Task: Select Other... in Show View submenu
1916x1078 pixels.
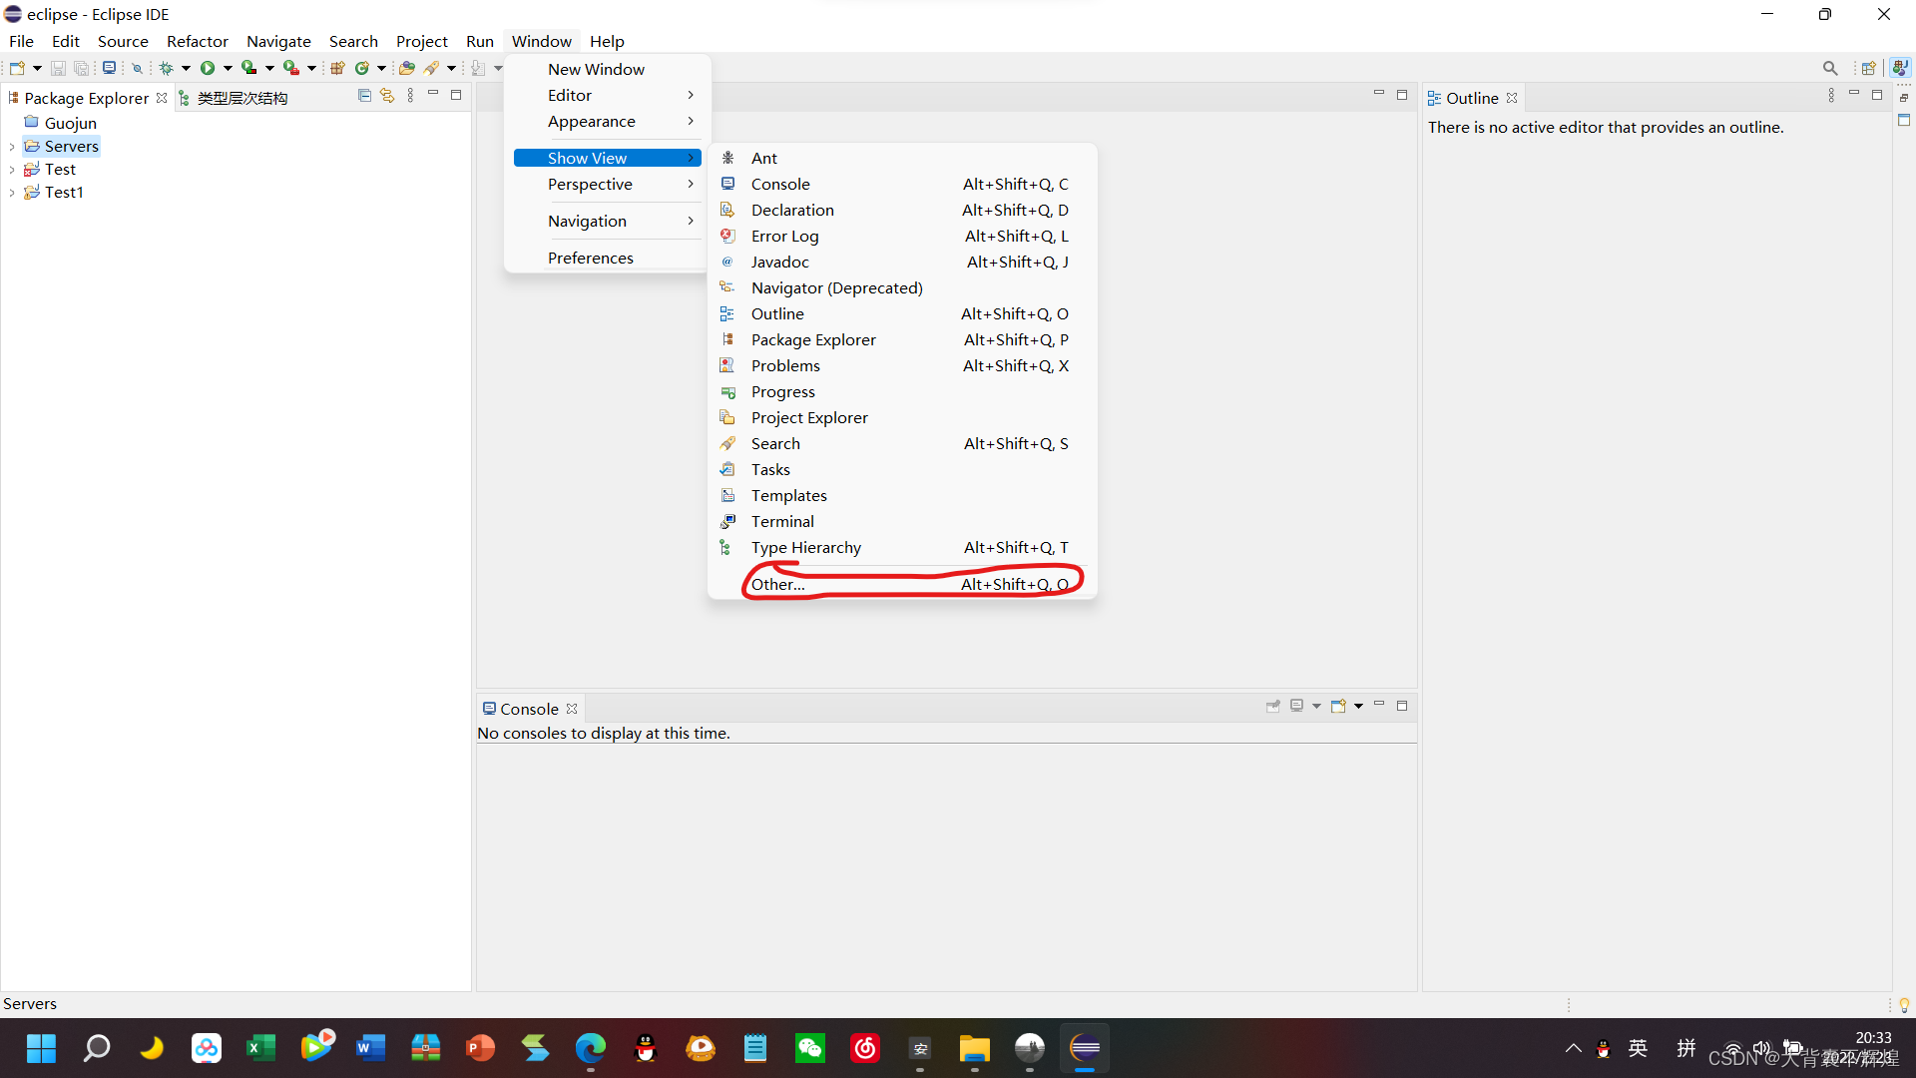Action: click(778, 585)
